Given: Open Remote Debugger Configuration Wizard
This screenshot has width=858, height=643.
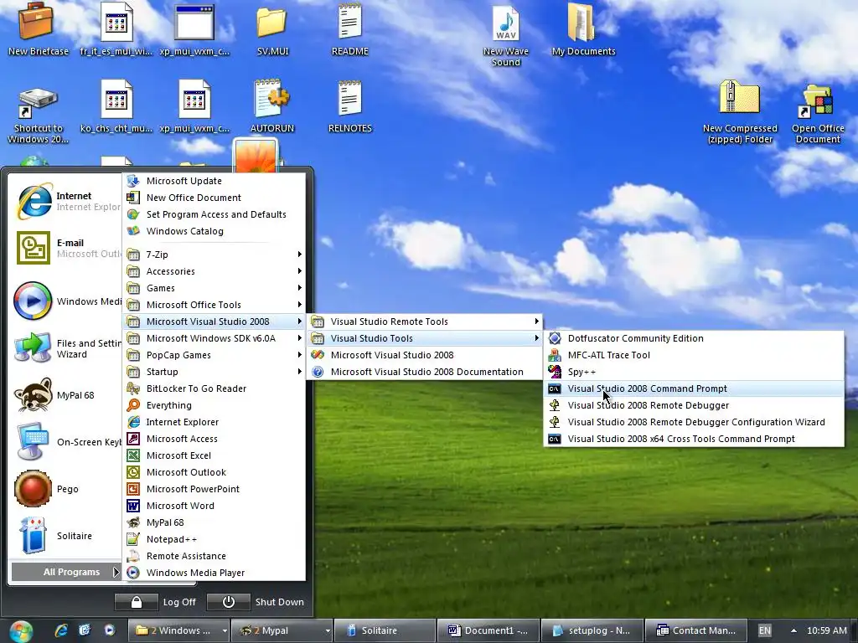Looking at the screenshot, I should coord(694,422).
